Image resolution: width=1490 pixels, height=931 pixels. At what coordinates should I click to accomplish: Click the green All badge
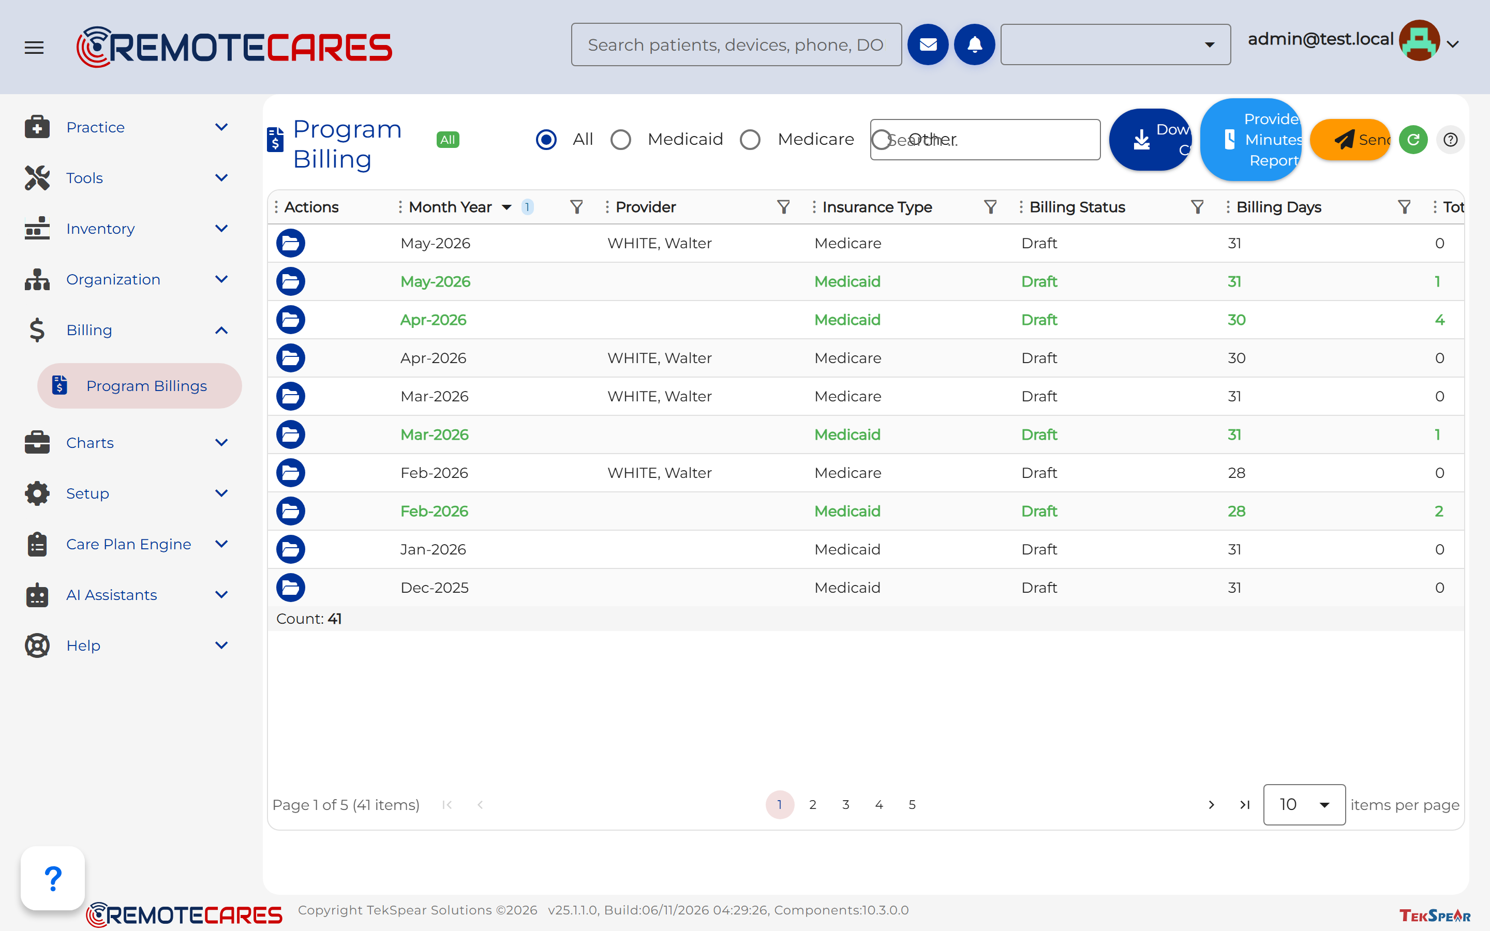coord(448,140)
